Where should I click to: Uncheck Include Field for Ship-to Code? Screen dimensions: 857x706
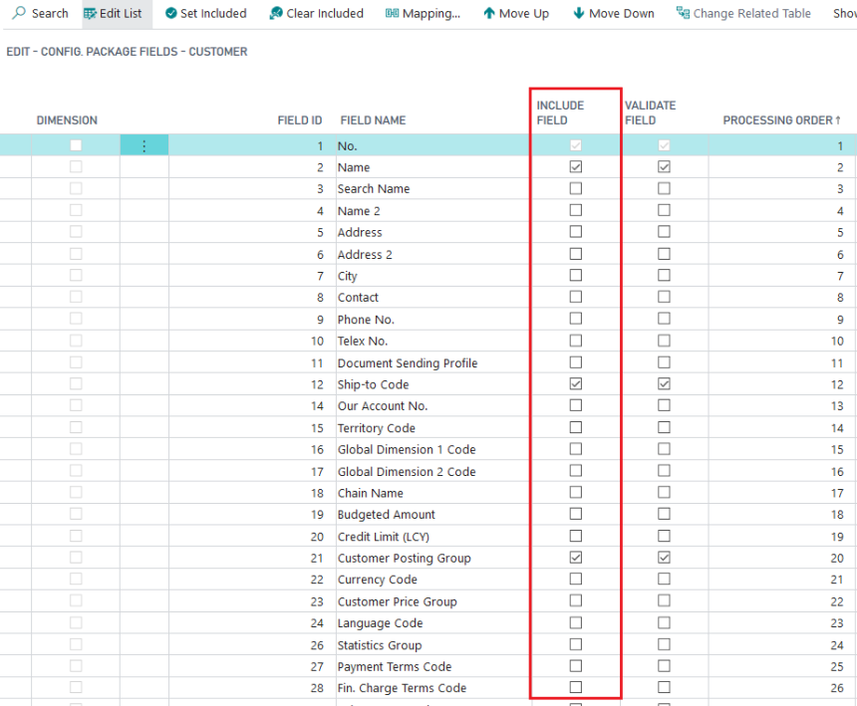pyautogui.click(x=575, y=384)
